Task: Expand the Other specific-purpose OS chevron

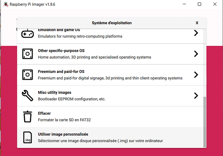Action: tap(196, 54)
